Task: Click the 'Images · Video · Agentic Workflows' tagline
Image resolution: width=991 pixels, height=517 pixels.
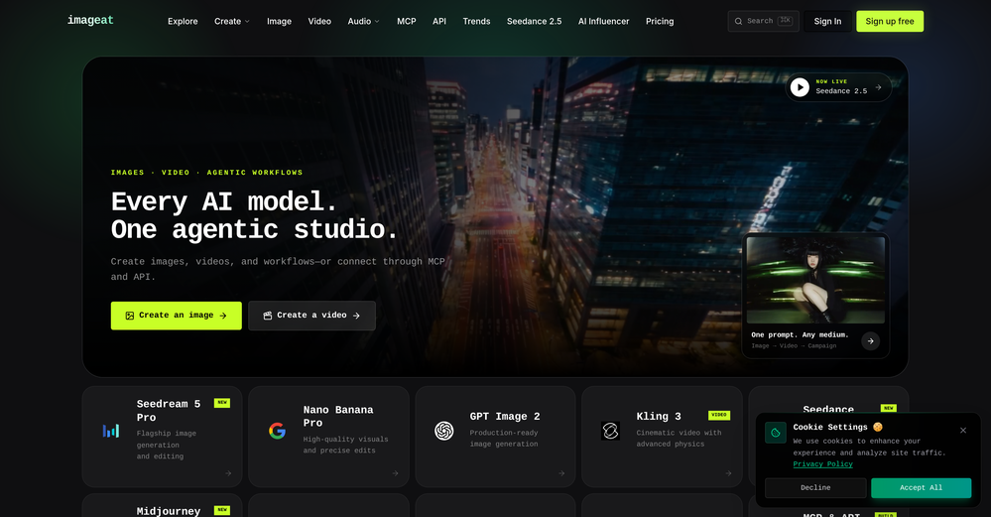Action: pos(206,173)
